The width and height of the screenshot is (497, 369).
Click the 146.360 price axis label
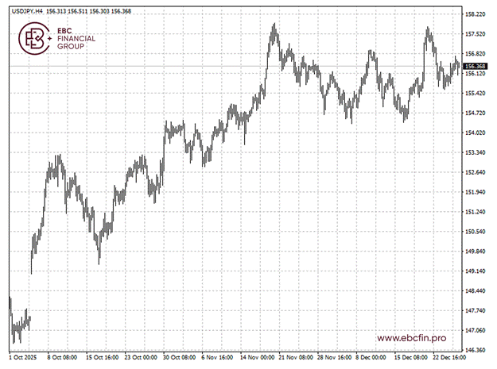point(475,350)
